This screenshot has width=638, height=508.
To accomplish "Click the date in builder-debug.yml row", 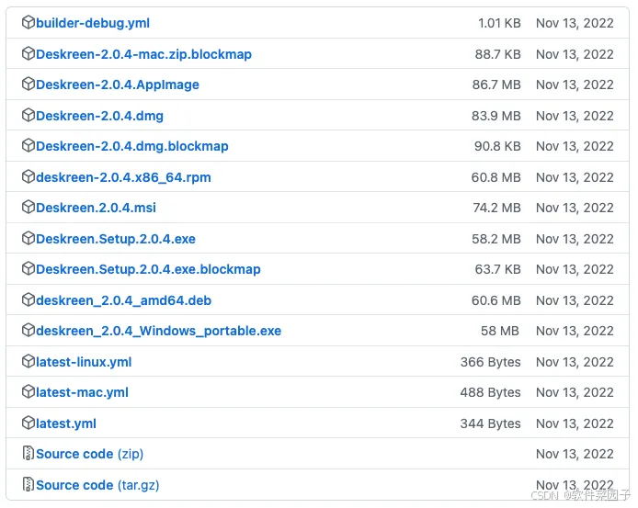I will coord(575,23).
